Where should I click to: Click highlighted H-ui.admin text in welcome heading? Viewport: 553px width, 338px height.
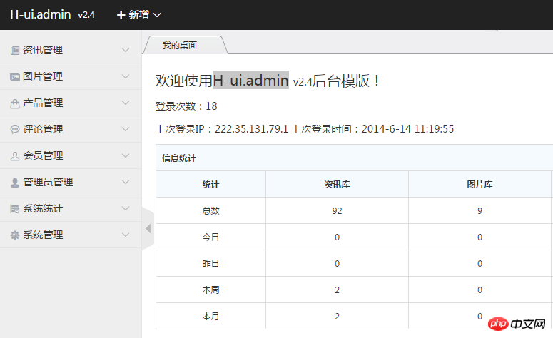pos(250,80)
